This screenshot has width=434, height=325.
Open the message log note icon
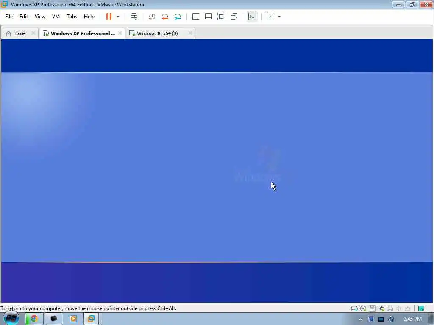(421, 308)
